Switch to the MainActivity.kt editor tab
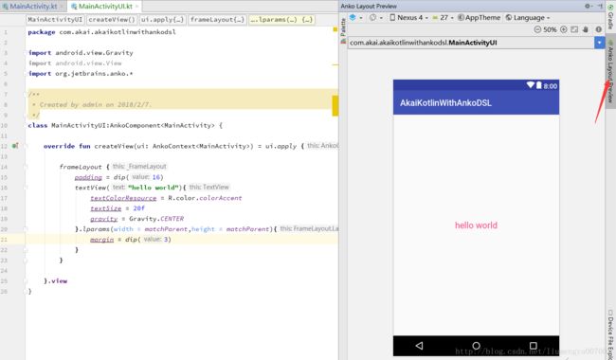The height and width of the screenshot is (360, 616). tap(33, 6)
